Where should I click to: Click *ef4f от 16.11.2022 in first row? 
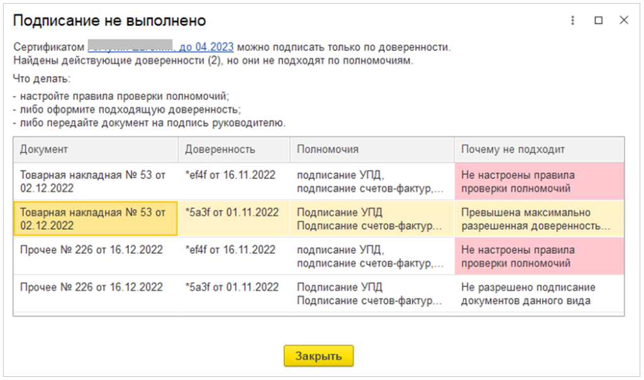coord(230,175)
